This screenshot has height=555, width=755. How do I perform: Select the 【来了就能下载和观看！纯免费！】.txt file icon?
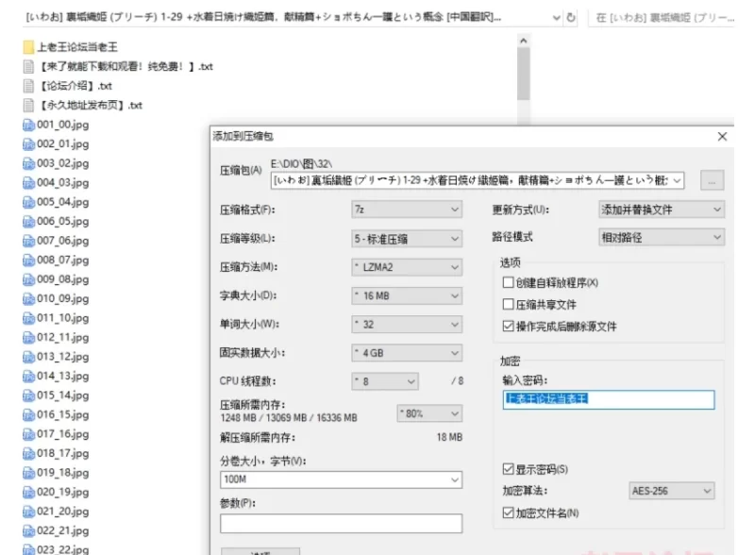click(x=28, y=66)
